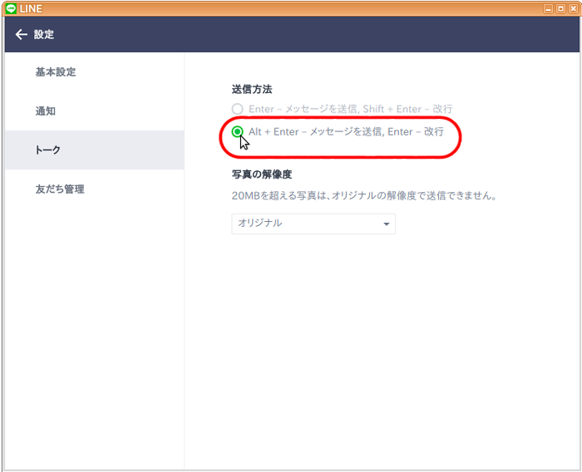Click the LINE logo in the title bar

[x=11, y=8]
